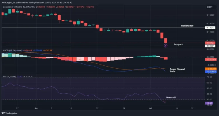Click the latest red MACD histogram bar

tap(166, 58)
